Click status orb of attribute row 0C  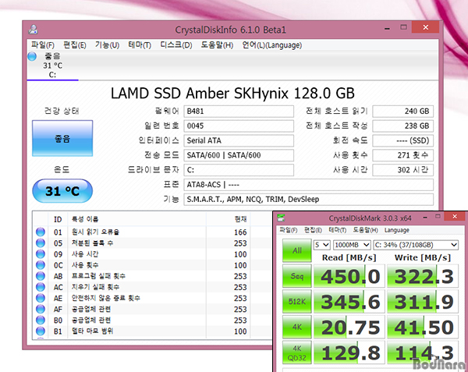41,265
